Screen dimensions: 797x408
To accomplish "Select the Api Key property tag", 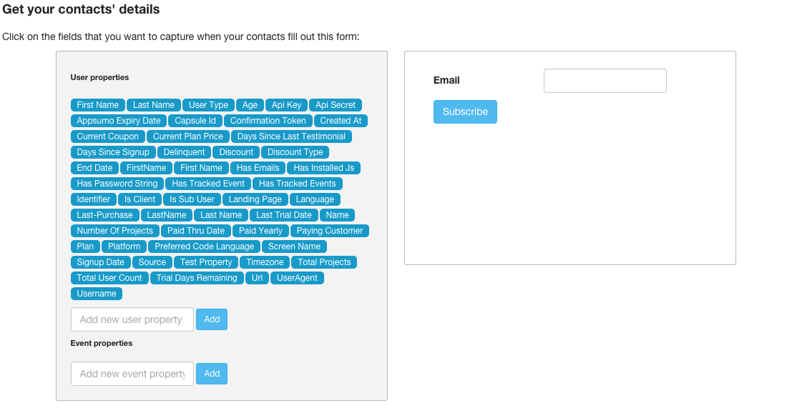I will tap(286, 105).
